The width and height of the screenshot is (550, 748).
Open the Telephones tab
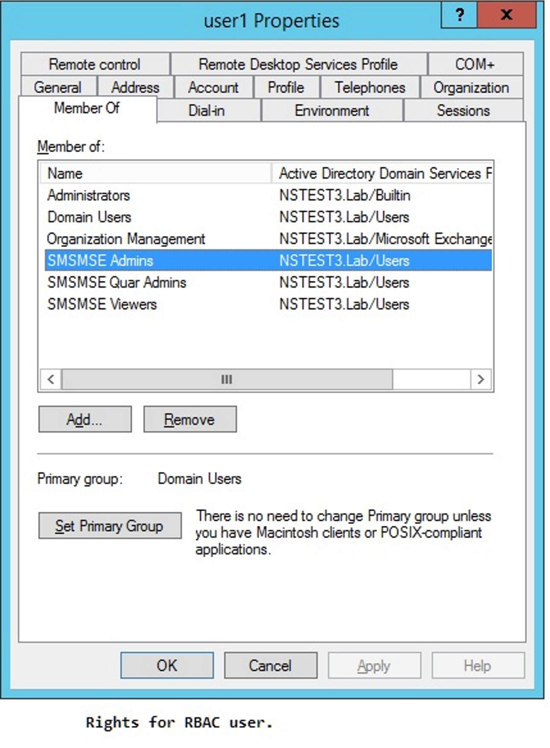370,87
